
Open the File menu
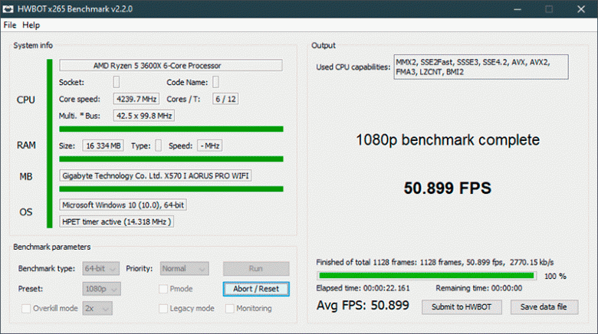(10, 25)
